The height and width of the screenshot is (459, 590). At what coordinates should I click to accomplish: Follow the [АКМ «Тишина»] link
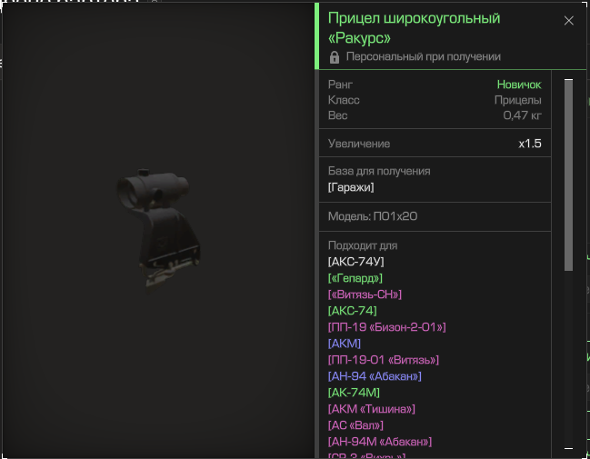[x=372, y=409]
